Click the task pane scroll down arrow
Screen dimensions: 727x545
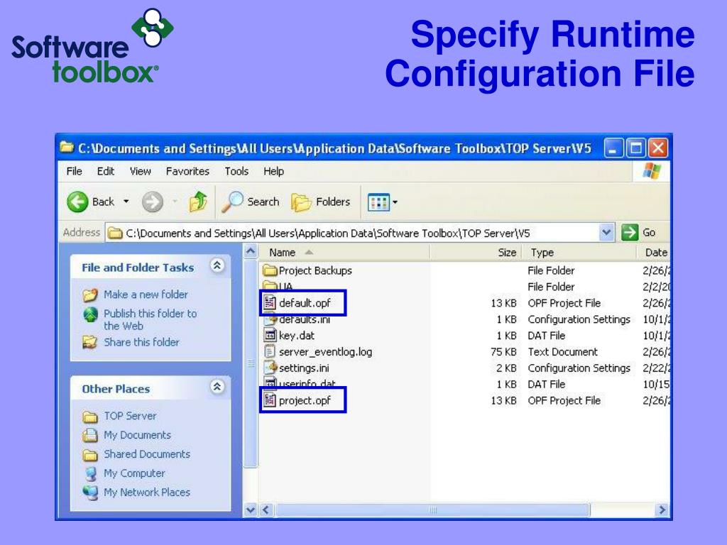(x=251, y=510)
